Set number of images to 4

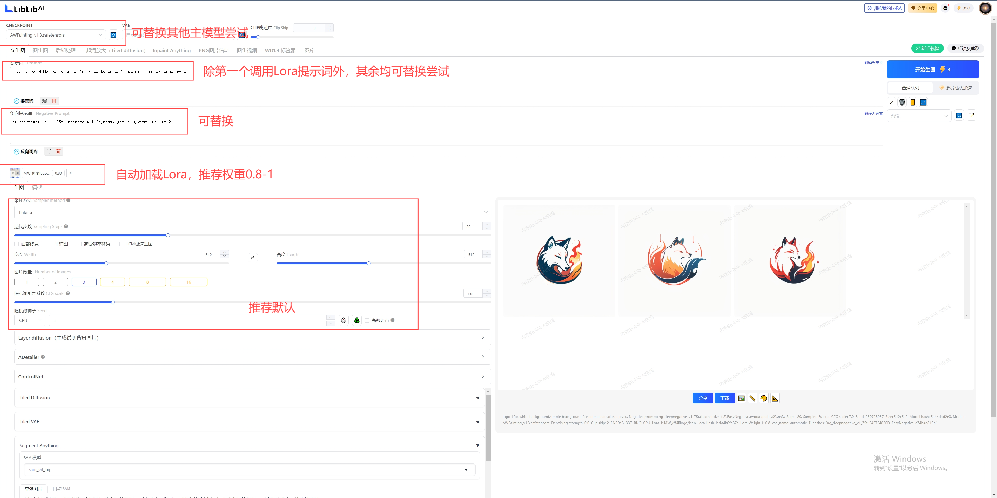(x=113, y=282)
